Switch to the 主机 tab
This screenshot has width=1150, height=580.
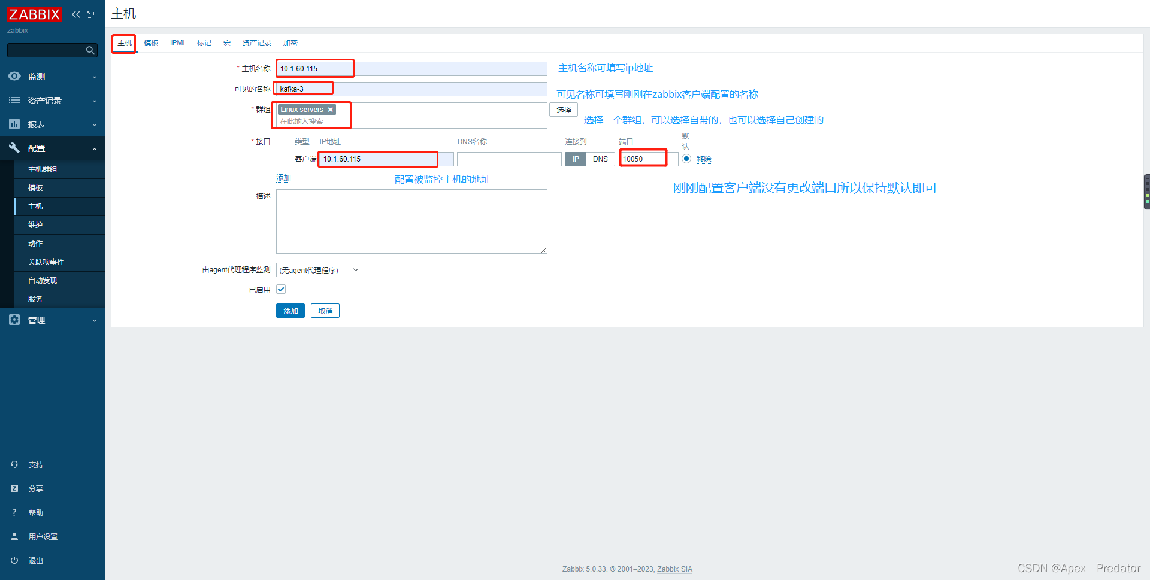click(125, 43)
